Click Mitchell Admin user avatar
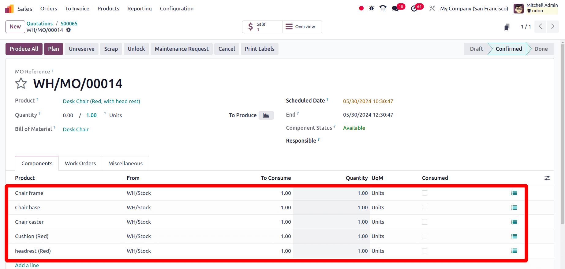The width and height of the screenshot is (565, 269). [518, 9]
